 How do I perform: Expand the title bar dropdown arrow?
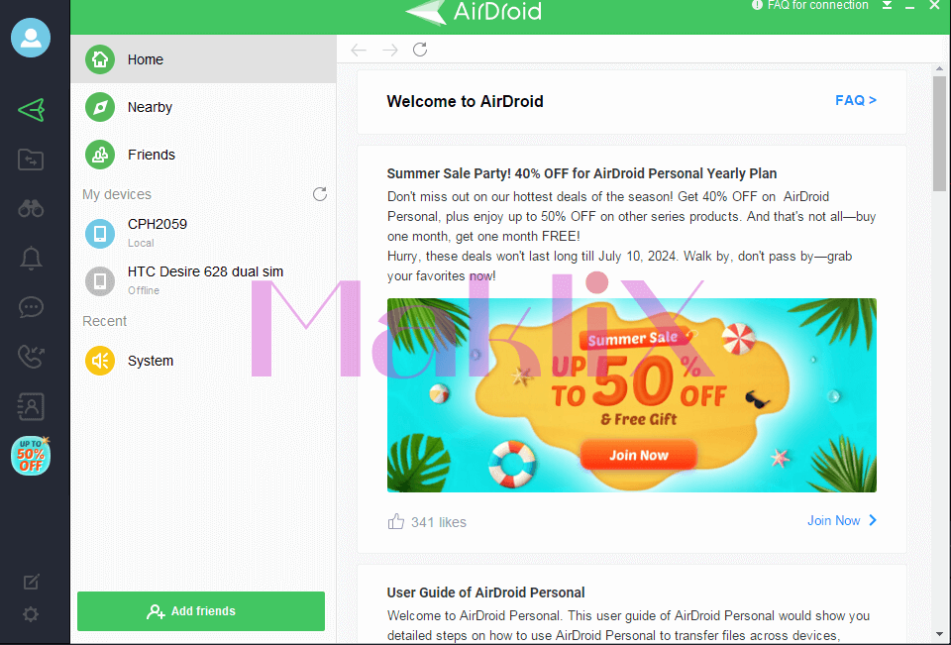coord(887,5)
